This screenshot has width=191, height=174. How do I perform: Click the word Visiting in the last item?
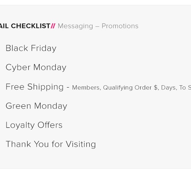(81, 144)
